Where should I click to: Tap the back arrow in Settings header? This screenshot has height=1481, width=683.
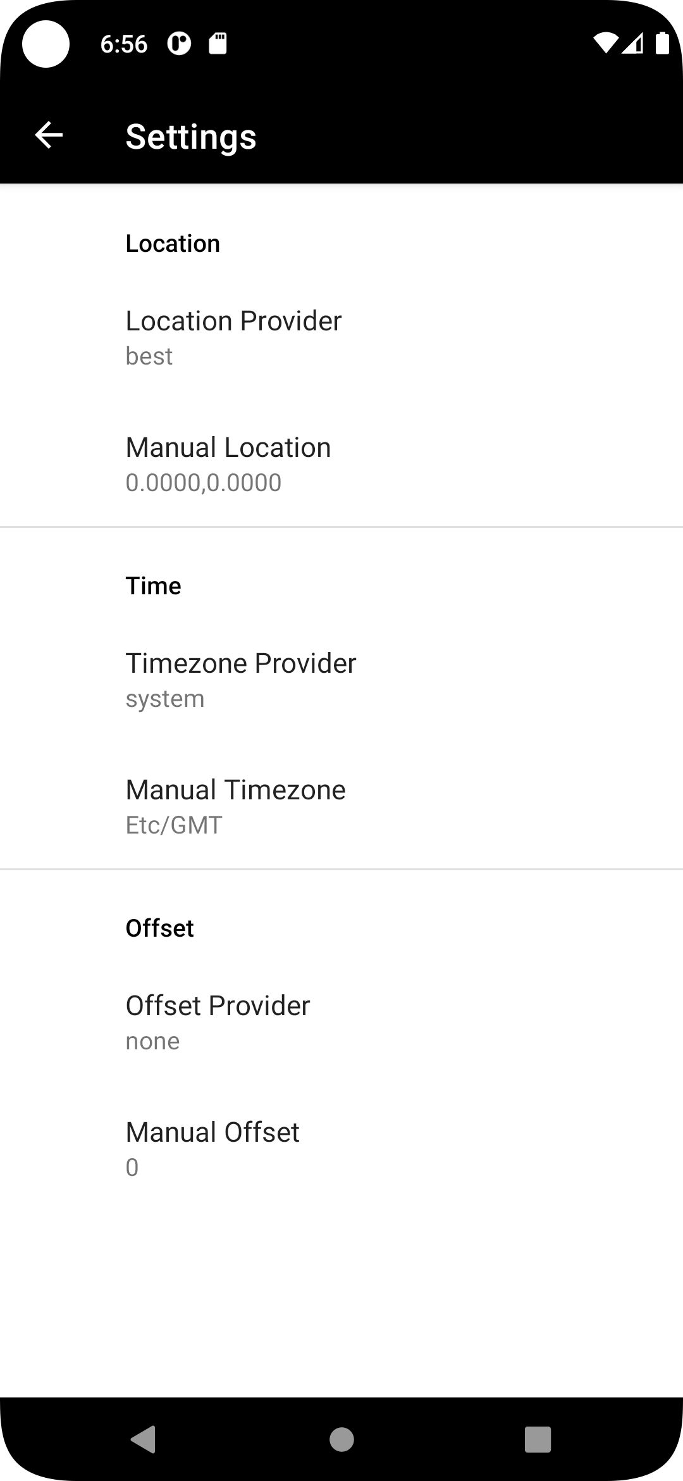[x=49, y=135]
